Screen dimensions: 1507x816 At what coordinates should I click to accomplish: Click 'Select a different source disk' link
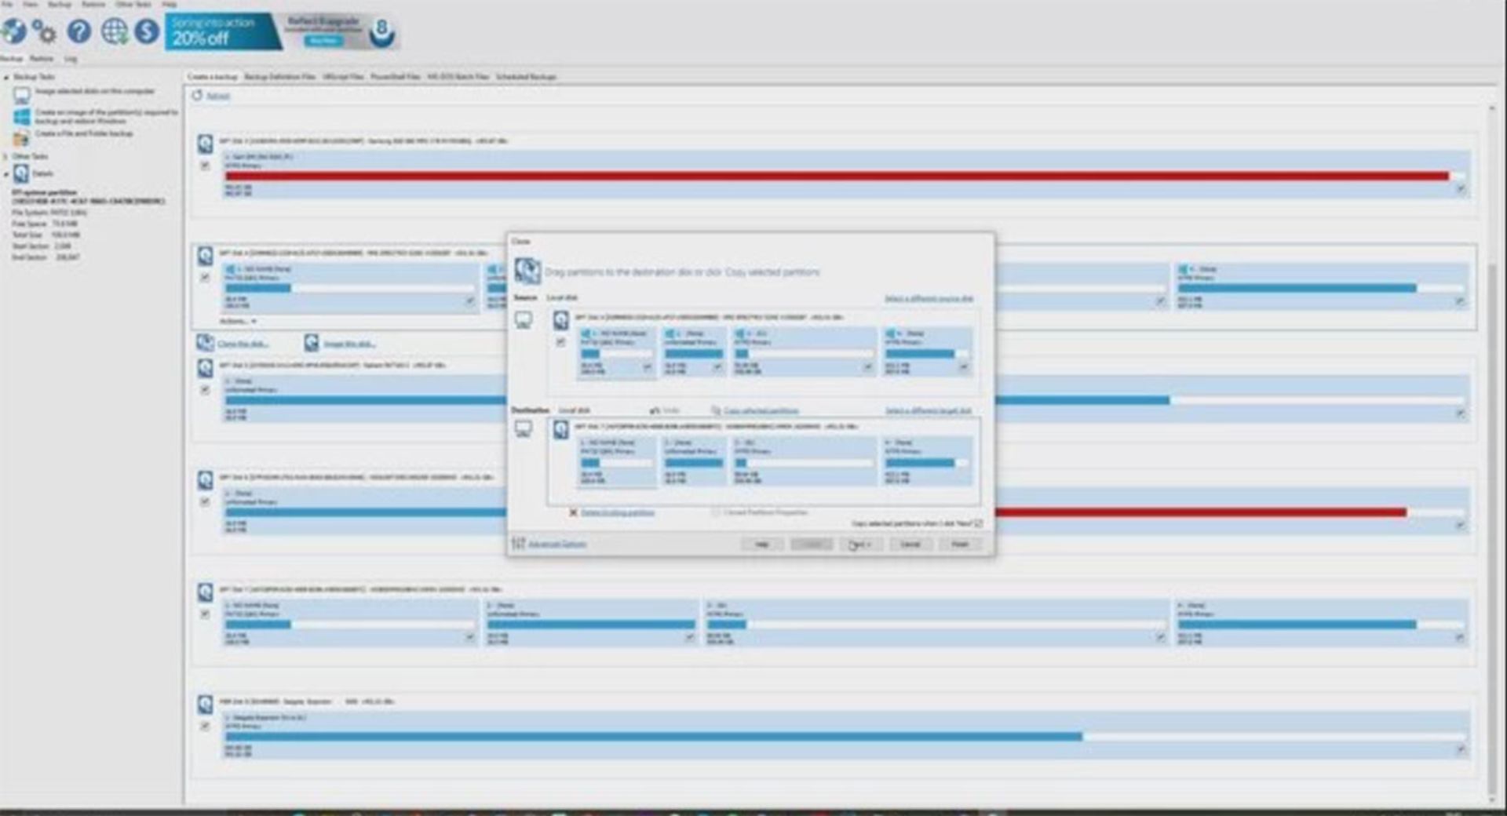929,299
